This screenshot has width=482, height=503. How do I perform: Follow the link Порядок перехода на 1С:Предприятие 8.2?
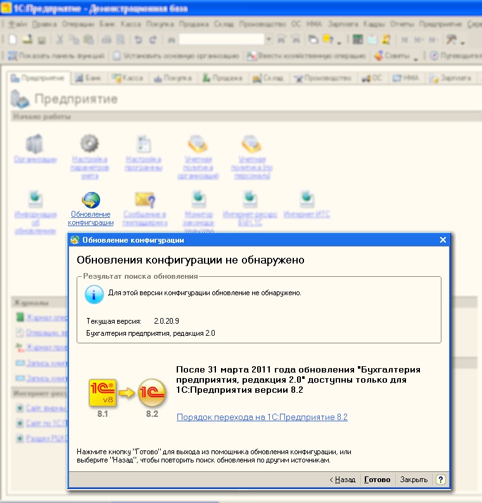pyautogui.click(x=262, y=417)
